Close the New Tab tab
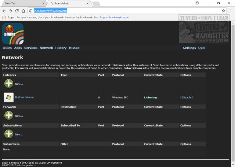The height and width of the screenshot is (167, 235). (x=43, y=3)
